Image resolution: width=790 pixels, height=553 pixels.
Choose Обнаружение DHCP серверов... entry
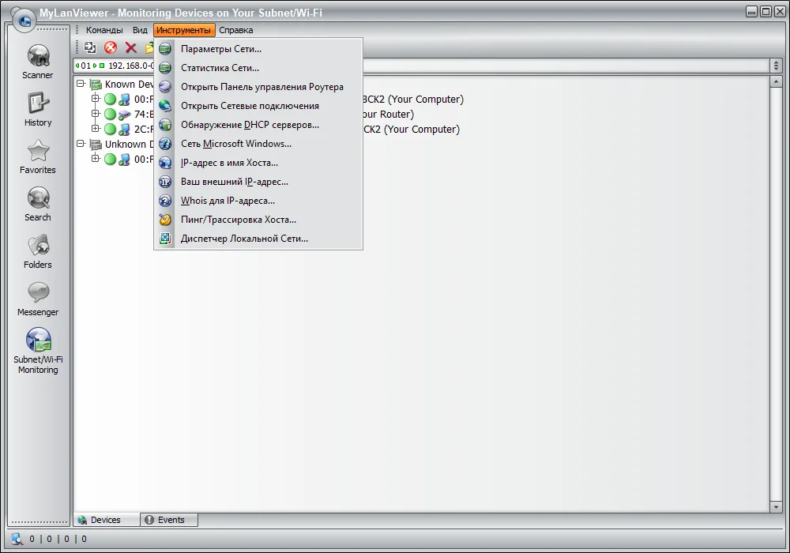coord(258,125)
